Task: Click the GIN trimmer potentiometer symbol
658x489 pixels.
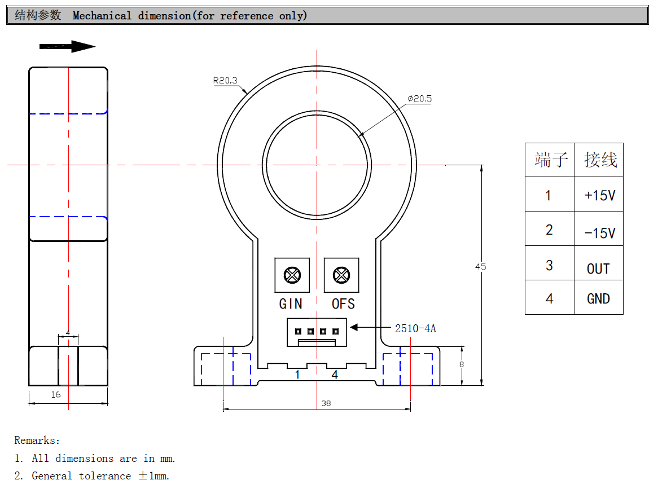Action: (292, 275)
